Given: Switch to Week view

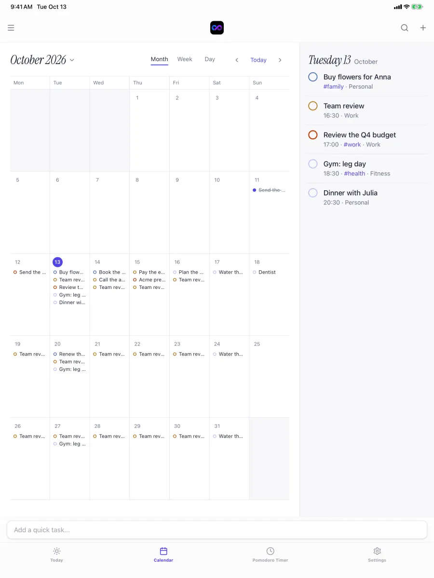Looking at the screenshot, I should (185, 59).
